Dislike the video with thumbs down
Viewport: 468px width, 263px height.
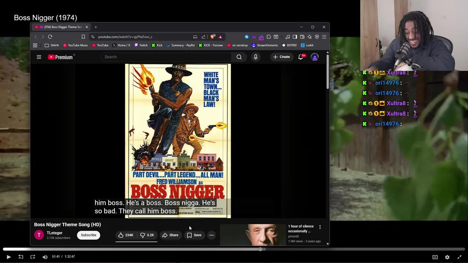point(147,235)
